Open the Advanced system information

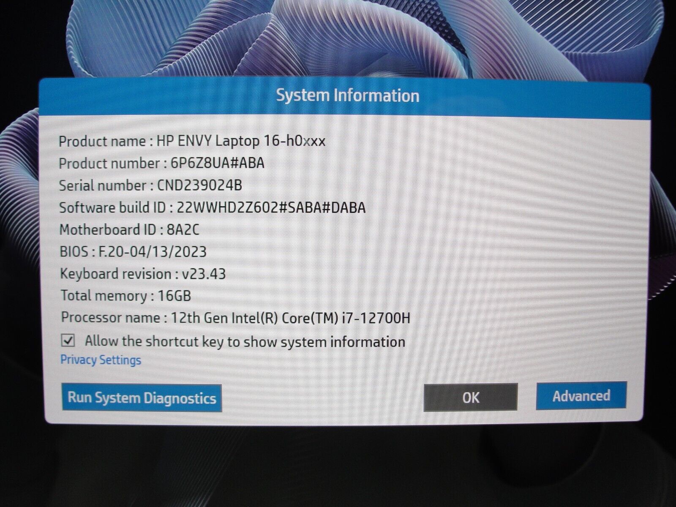coord(581,396)
